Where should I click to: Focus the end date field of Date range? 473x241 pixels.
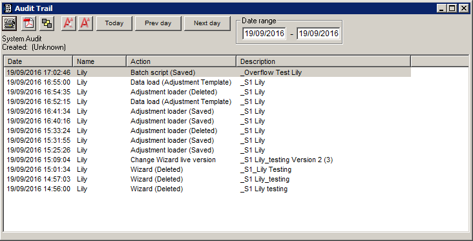coord(319,34)
